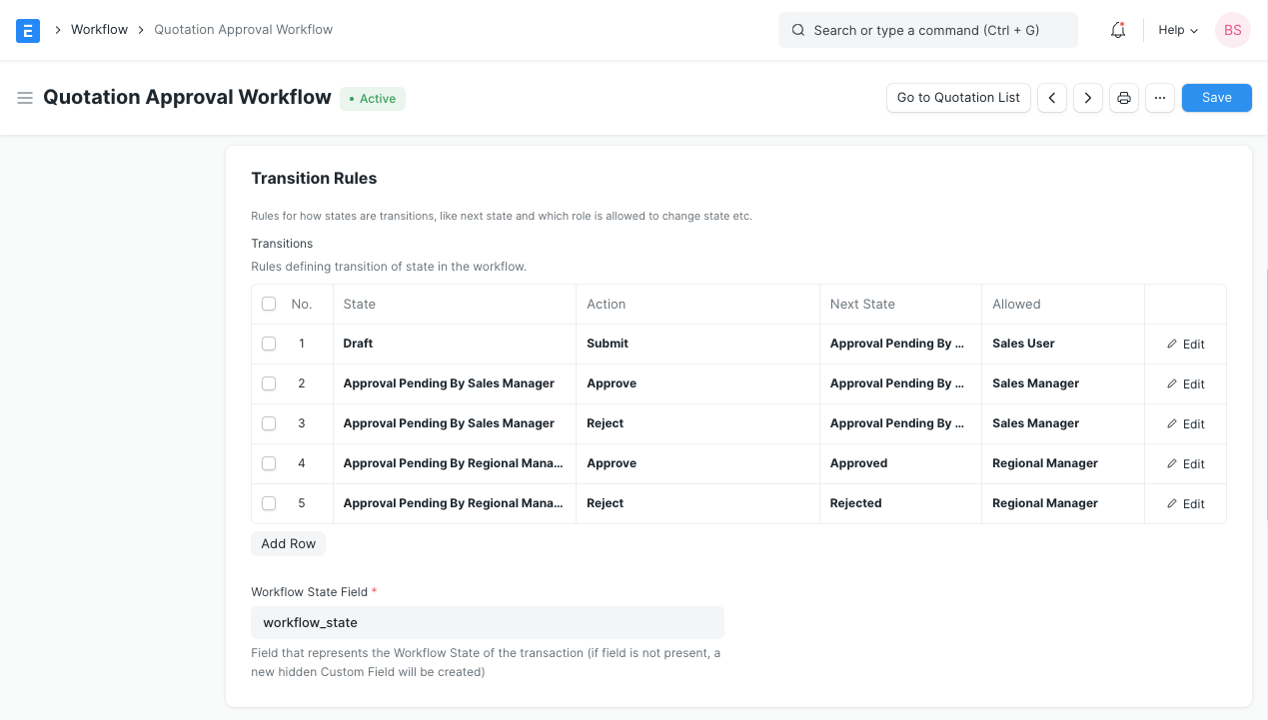
Task: Save the workflow
Action: [x=1216, y=97]
